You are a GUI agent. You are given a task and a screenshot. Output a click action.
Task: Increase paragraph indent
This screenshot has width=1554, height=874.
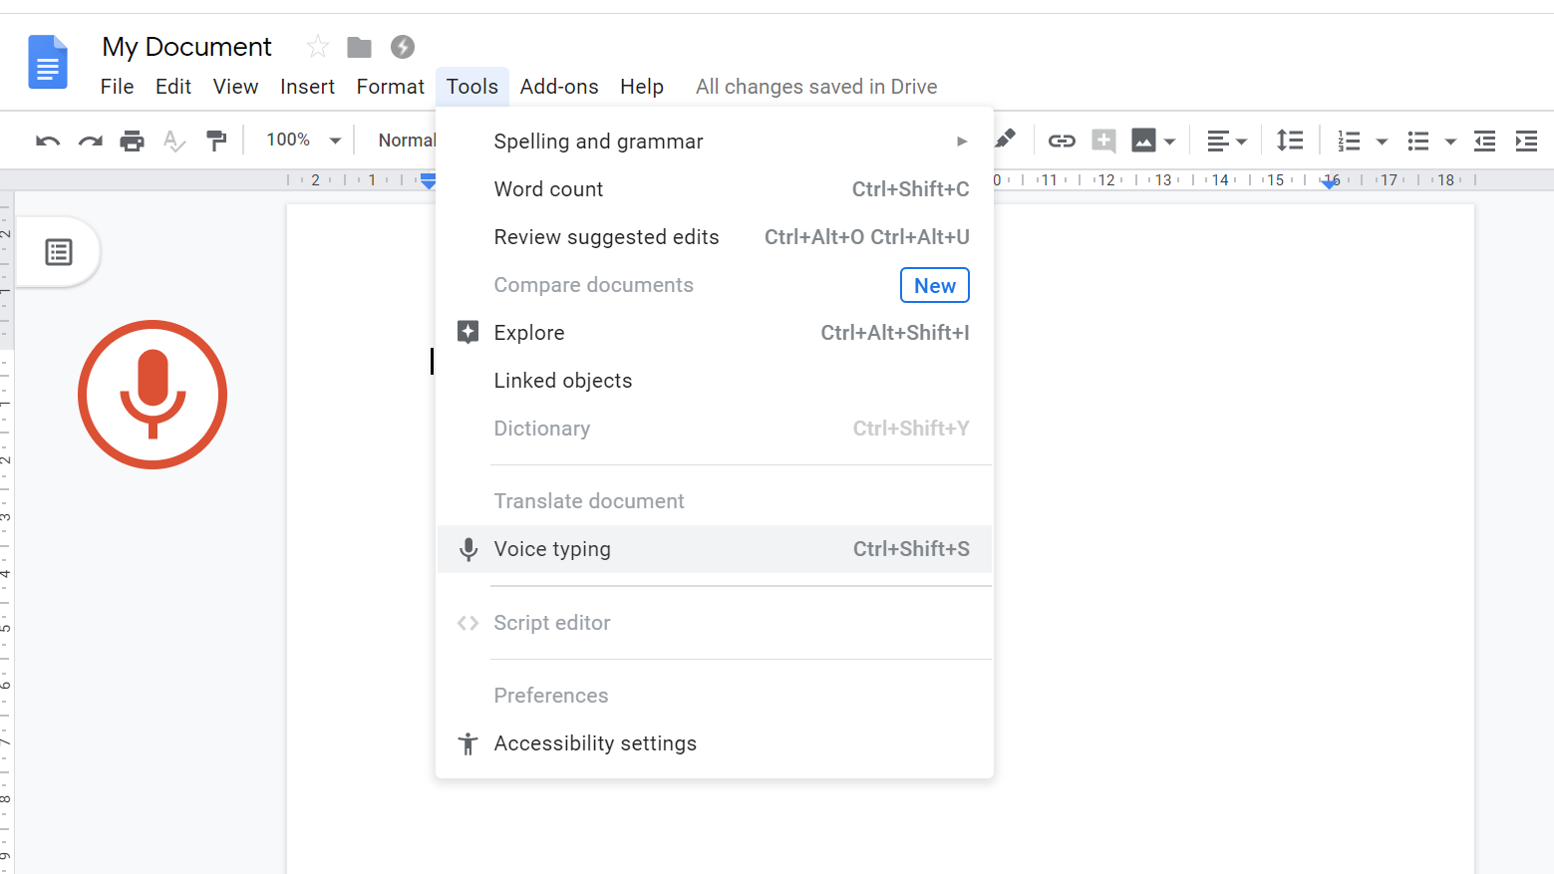1526,142
